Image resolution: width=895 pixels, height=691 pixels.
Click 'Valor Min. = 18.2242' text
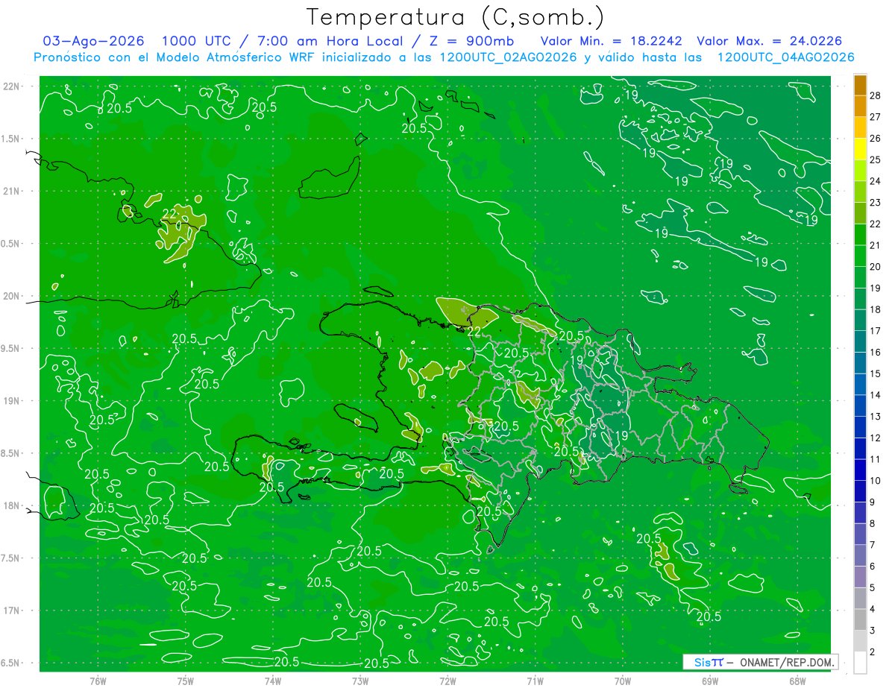point(613,41)
